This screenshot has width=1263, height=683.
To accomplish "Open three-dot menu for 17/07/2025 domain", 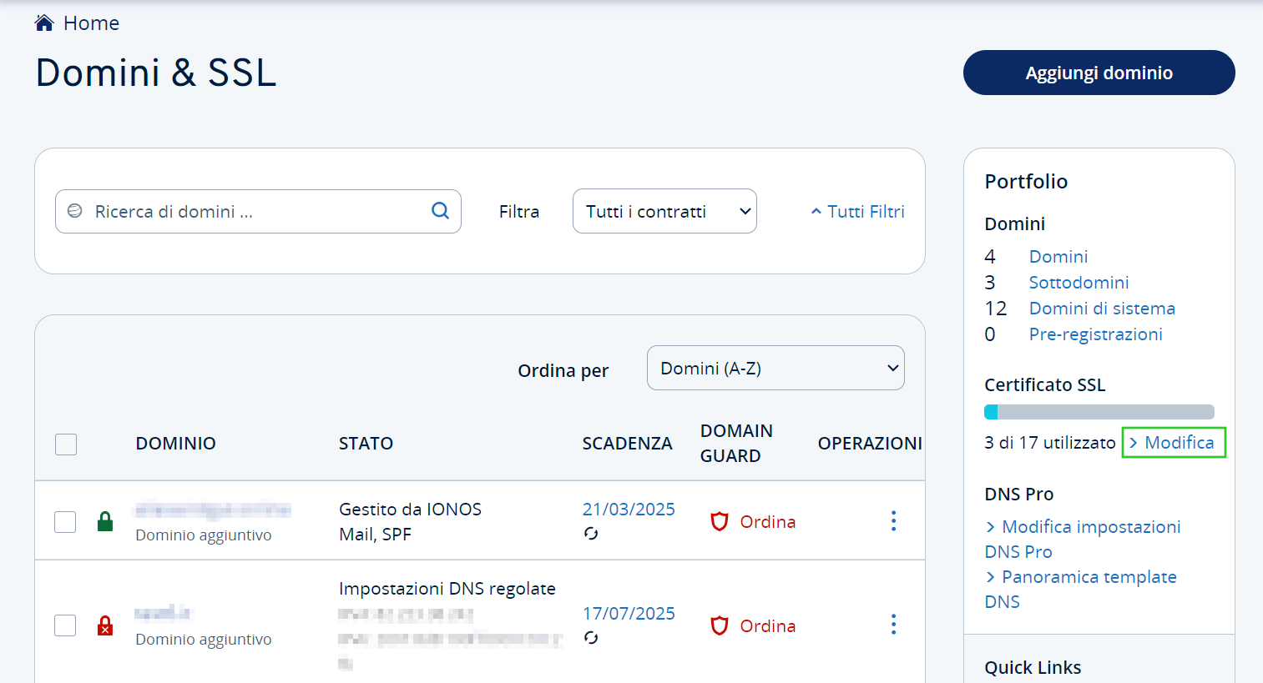I will (x=893, y=625).
